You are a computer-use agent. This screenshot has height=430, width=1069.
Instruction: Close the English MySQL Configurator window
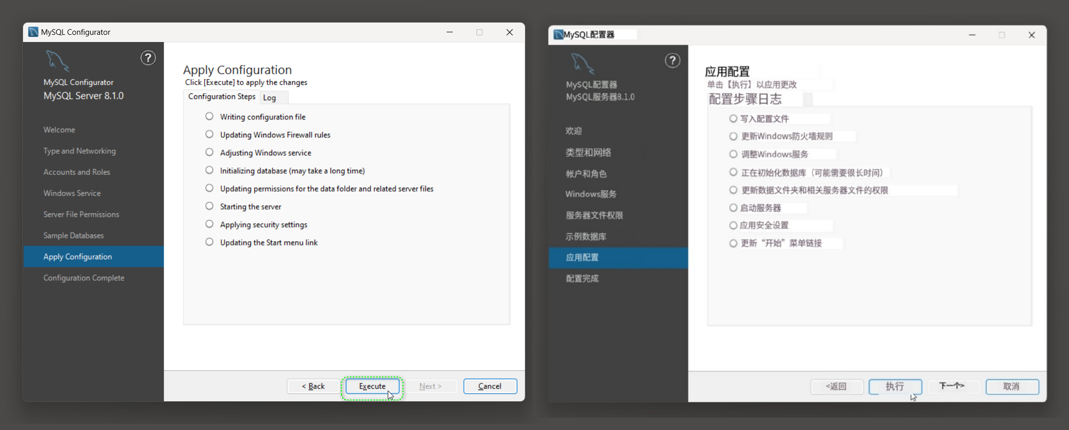pos(510,32)
